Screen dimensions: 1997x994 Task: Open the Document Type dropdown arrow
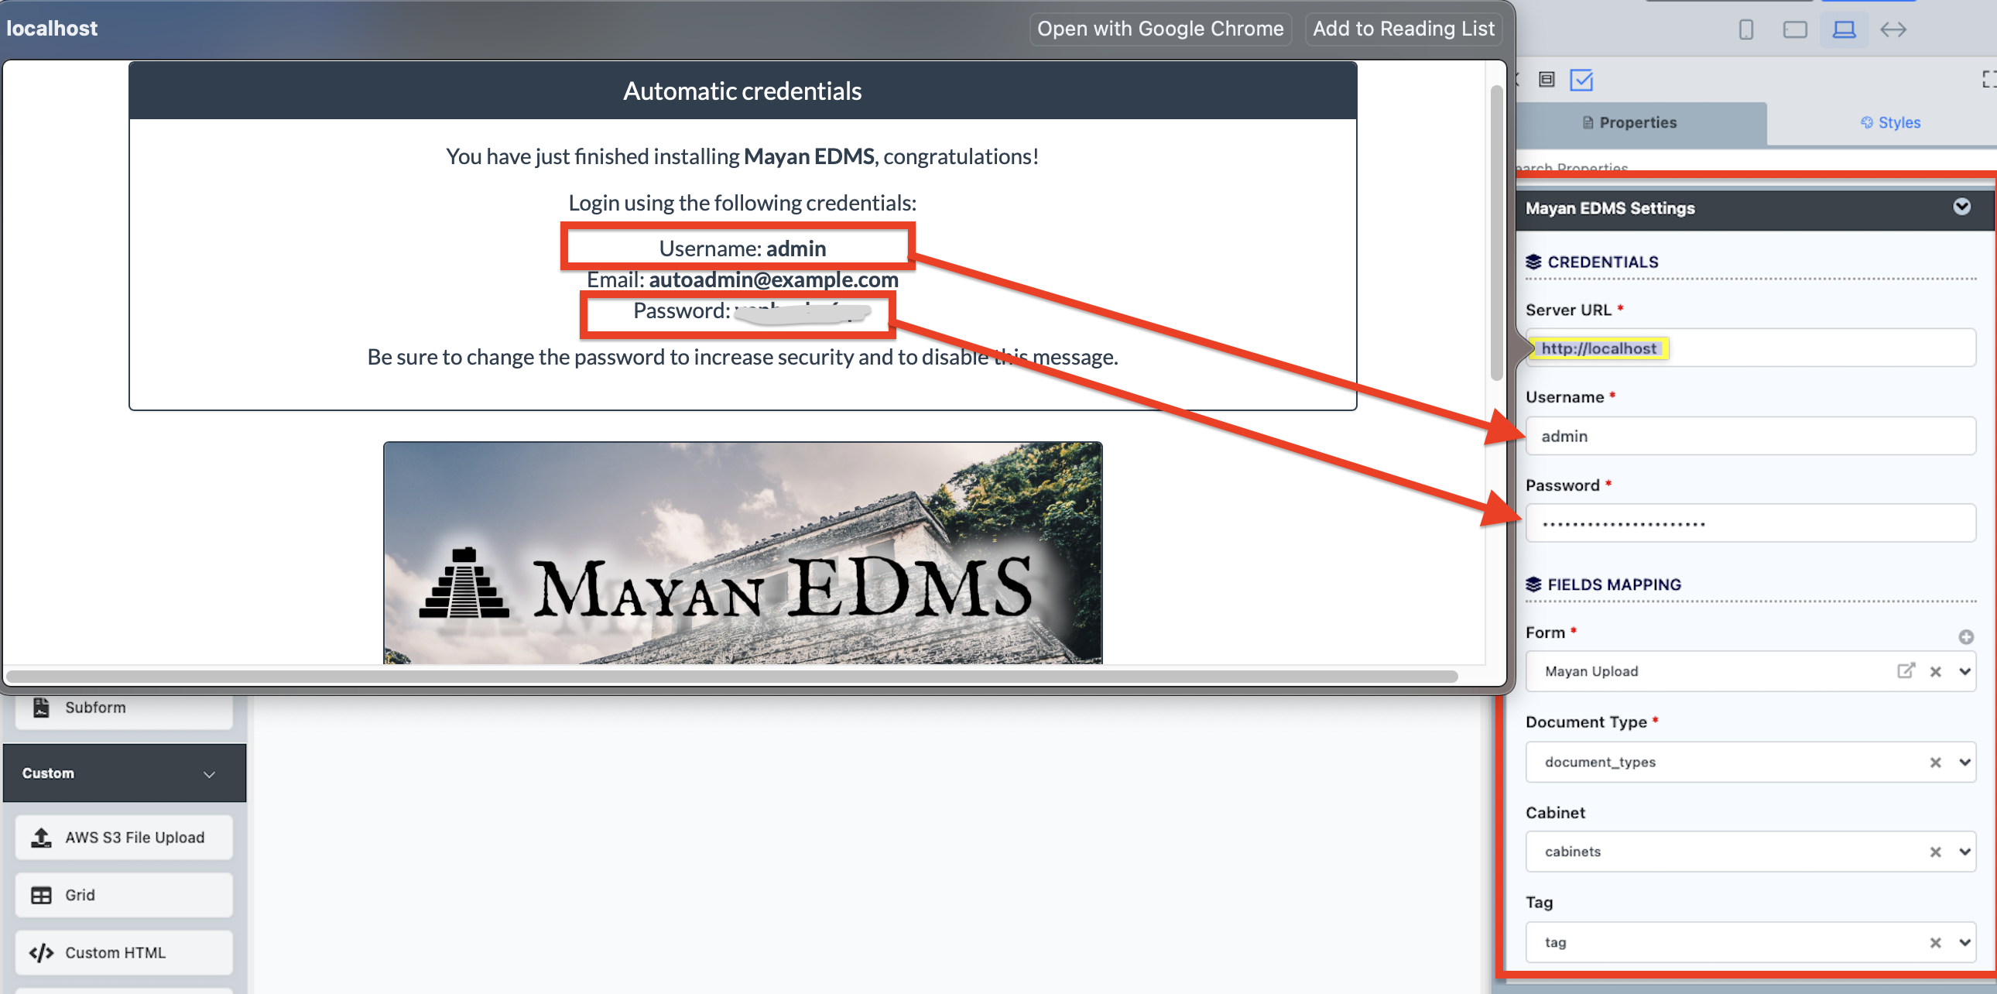pos(1964,763)
